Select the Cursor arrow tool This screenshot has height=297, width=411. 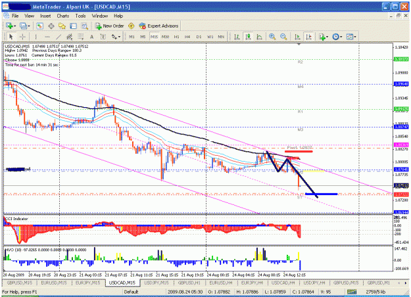pos(11,37)
